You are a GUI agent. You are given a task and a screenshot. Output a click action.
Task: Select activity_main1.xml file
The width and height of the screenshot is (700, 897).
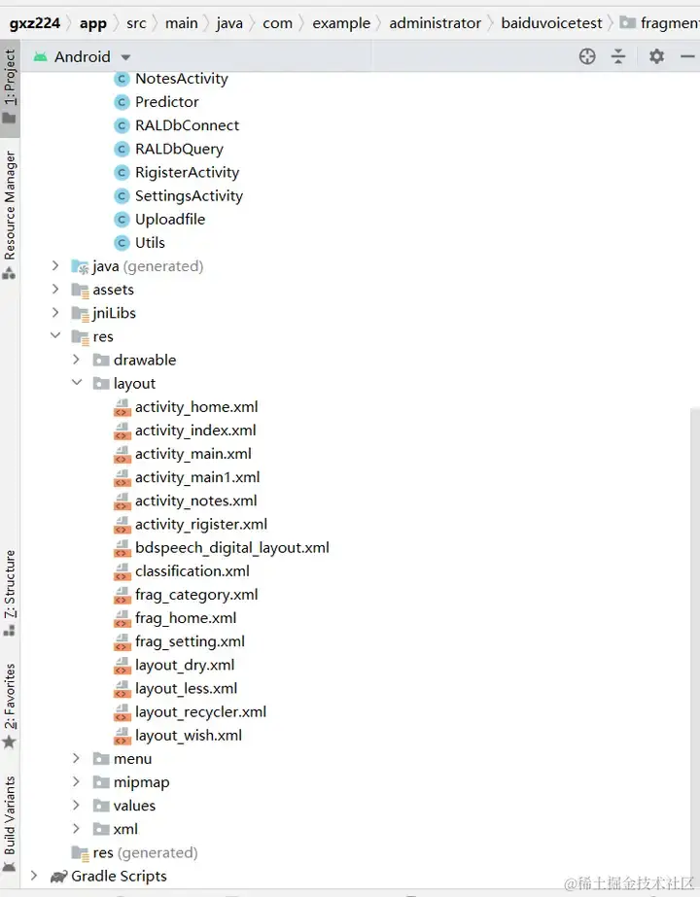pyautogui.click(x=197, y=477)
